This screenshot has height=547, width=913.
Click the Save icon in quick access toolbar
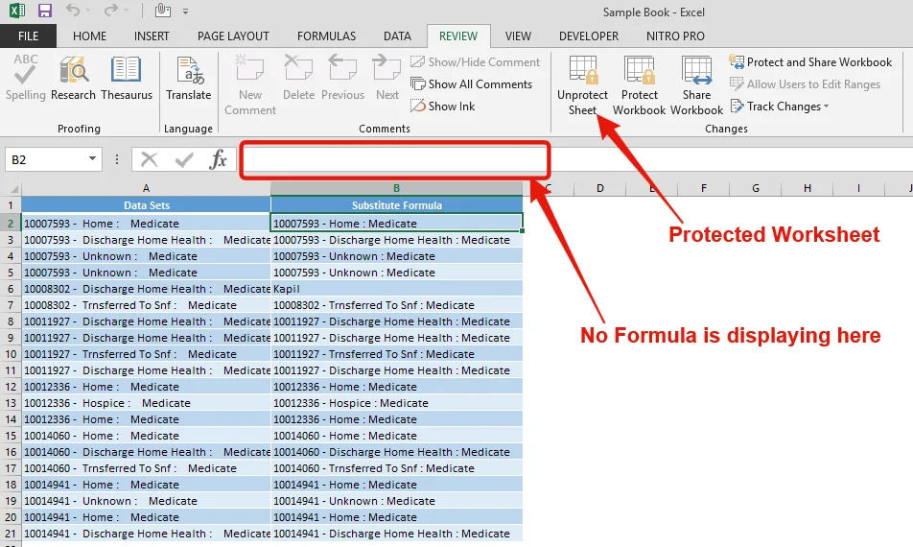click(x=45, y=11)
